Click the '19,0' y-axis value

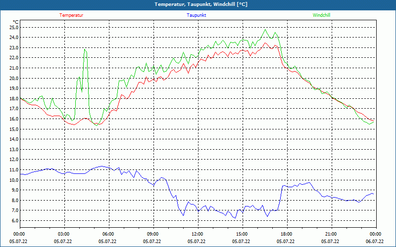click(14, 88)
